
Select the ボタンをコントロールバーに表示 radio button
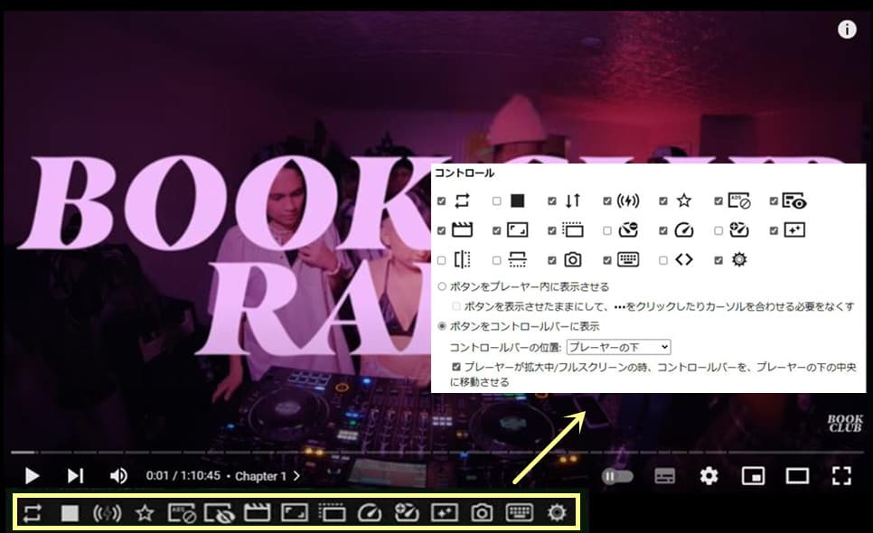(x=442, y=326)
